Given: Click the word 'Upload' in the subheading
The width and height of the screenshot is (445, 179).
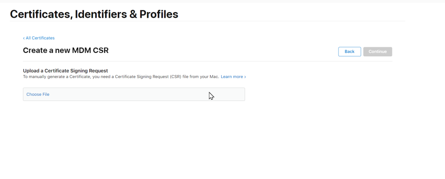Looking at the screenshot, I should (x=30, y=70).
